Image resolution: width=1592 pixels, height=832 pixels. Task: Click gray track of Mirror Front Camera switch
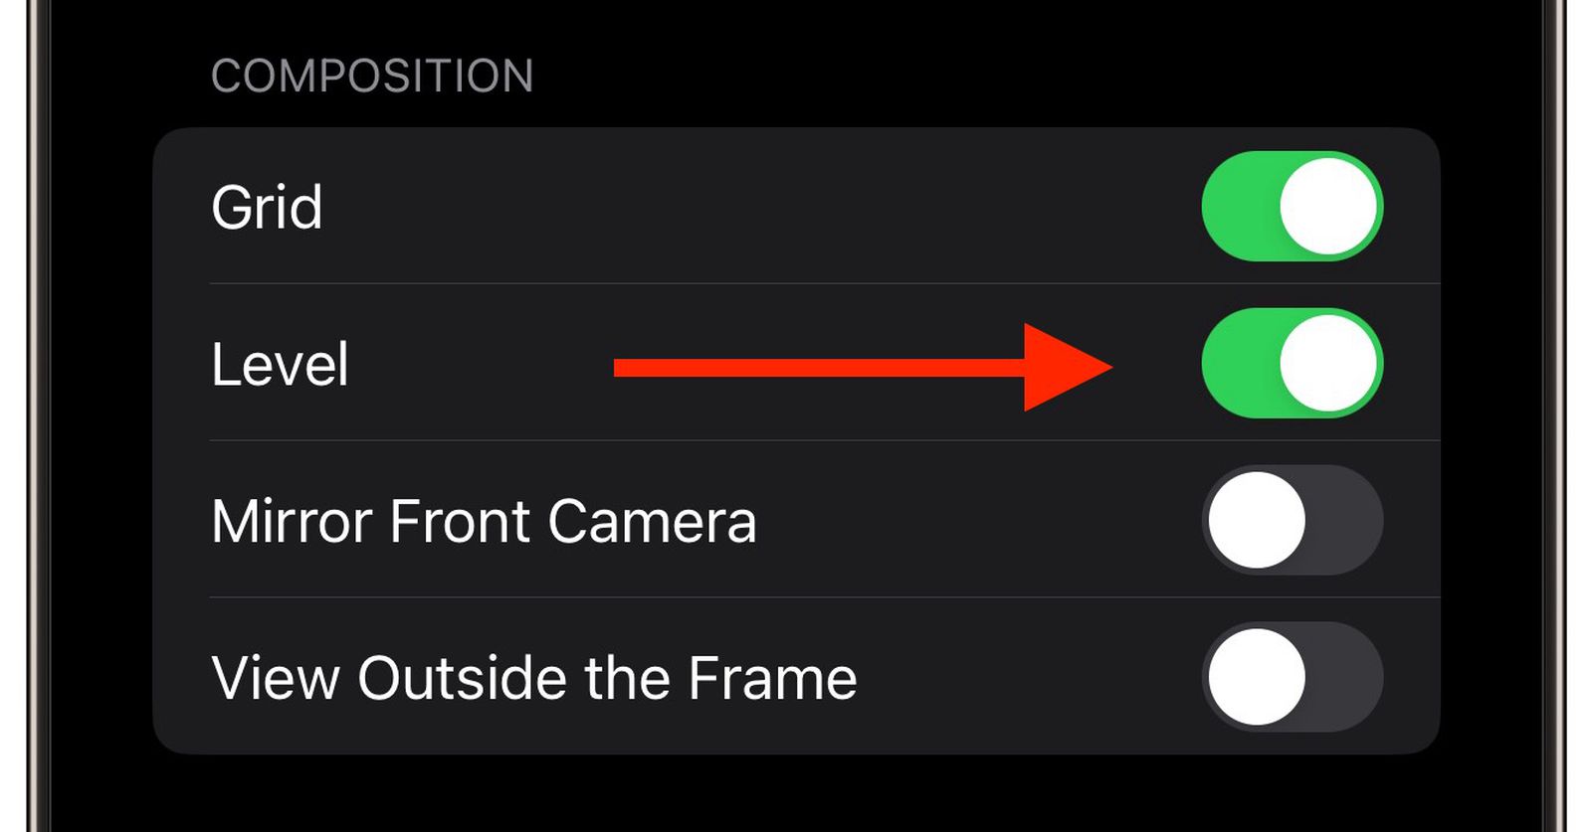[1346, 520]
